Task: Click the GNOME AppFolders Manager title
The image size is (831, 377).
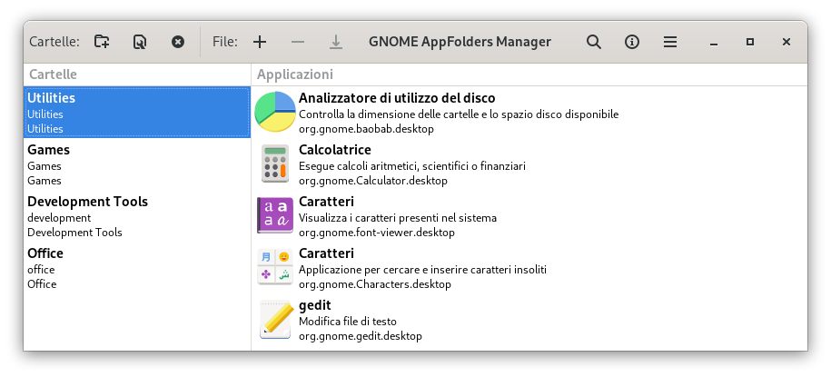Action: click(460, 42)
